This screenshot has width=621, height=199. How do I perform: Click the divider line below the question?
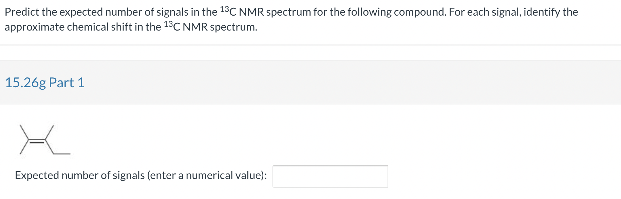[305, 43]
